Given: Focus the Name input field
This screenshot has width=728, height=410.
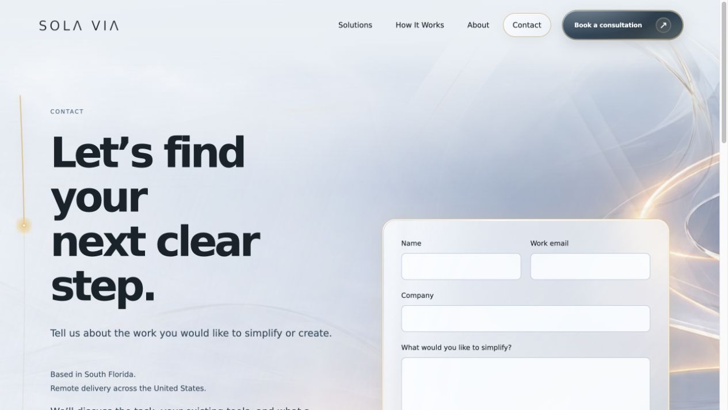Looking at the screenshot, I should [x=461, y=267].
